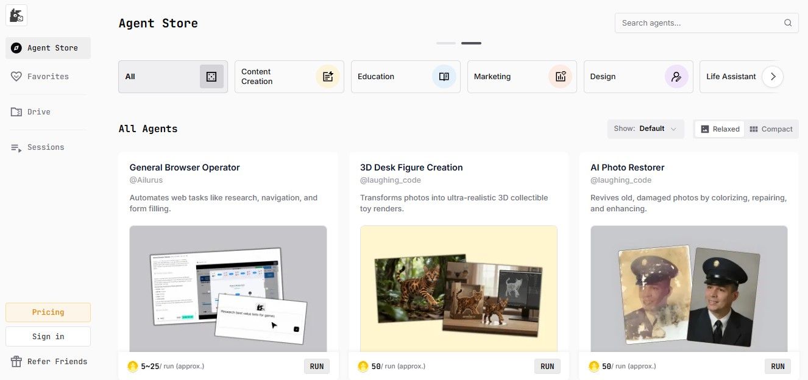Viewport: 808px width, 380px height.
Task: Open Refer Friends link
Action: 48,361
